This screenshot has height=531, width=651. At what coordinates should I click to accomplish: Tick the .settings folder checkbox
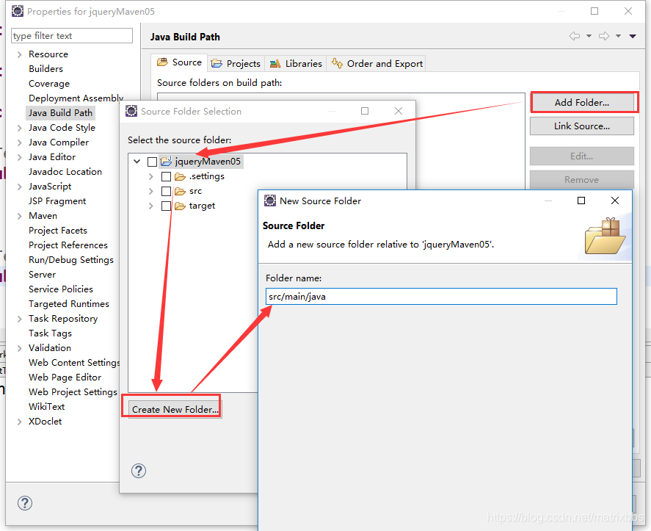[166, 176]
